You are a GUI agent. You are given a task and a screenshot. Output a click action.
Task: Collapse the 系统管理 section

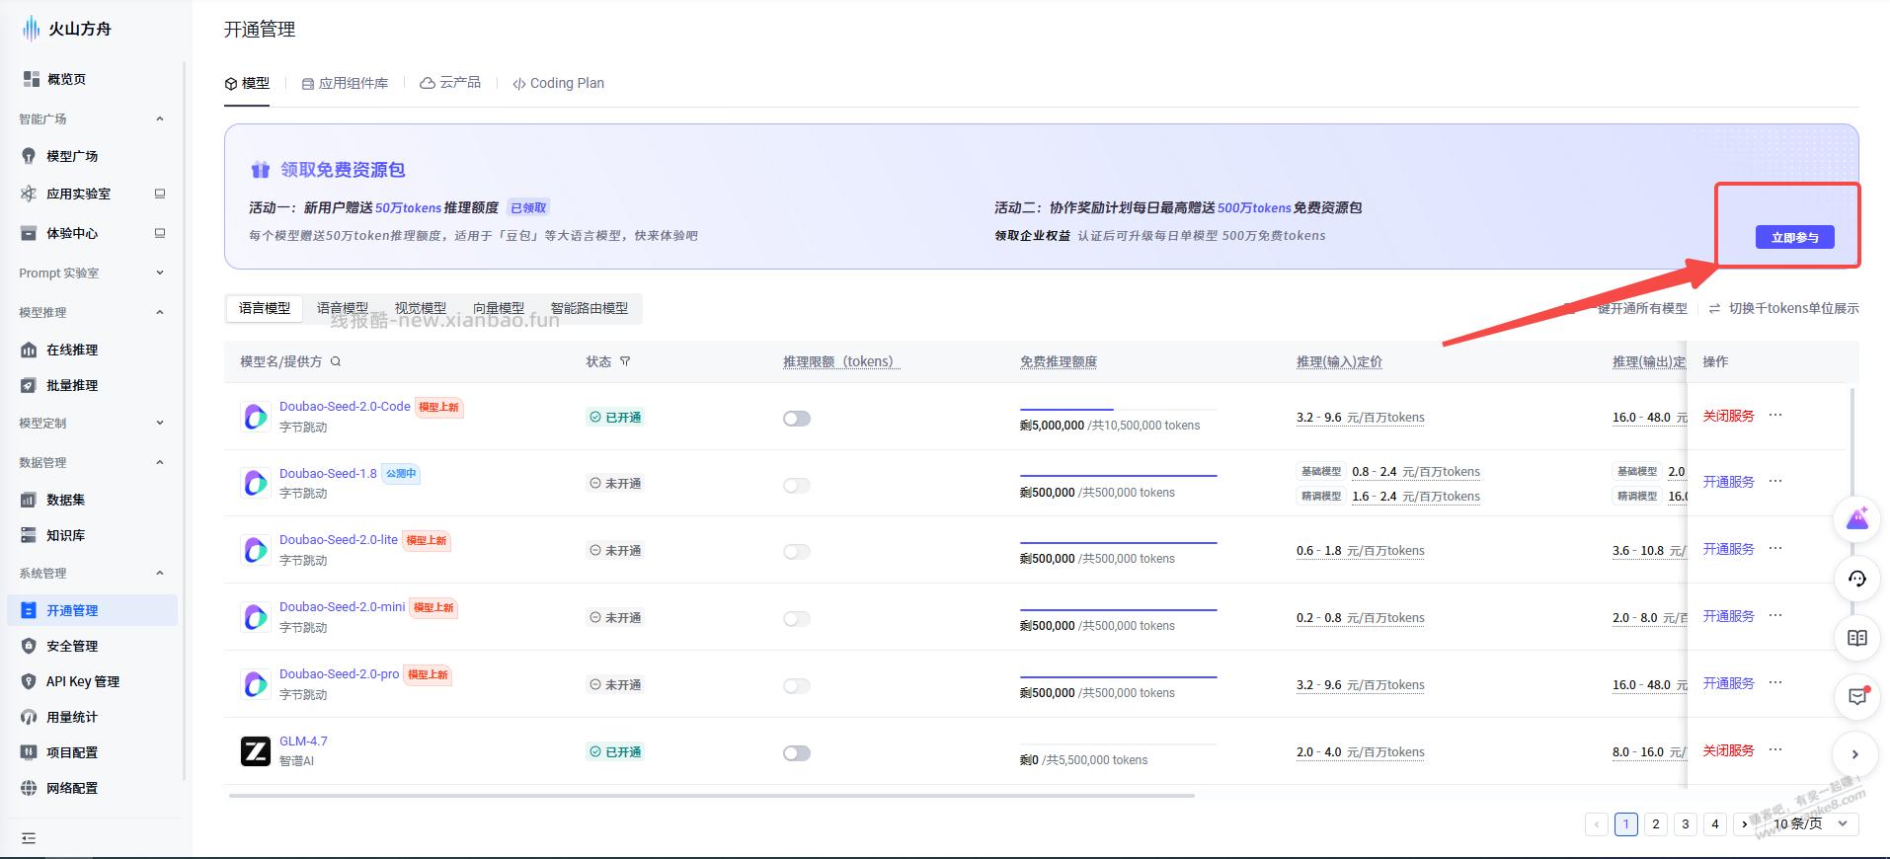coord(160,573)
